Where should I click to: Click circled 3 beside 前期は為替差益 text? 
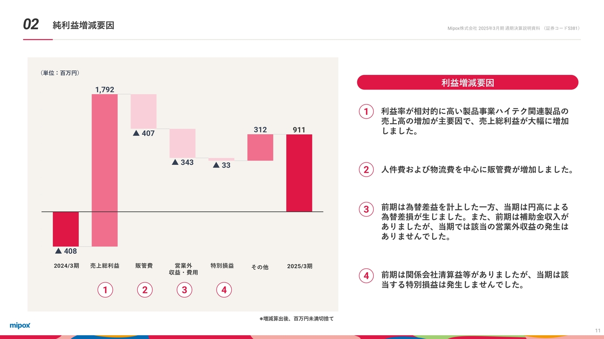pos(366,210)
